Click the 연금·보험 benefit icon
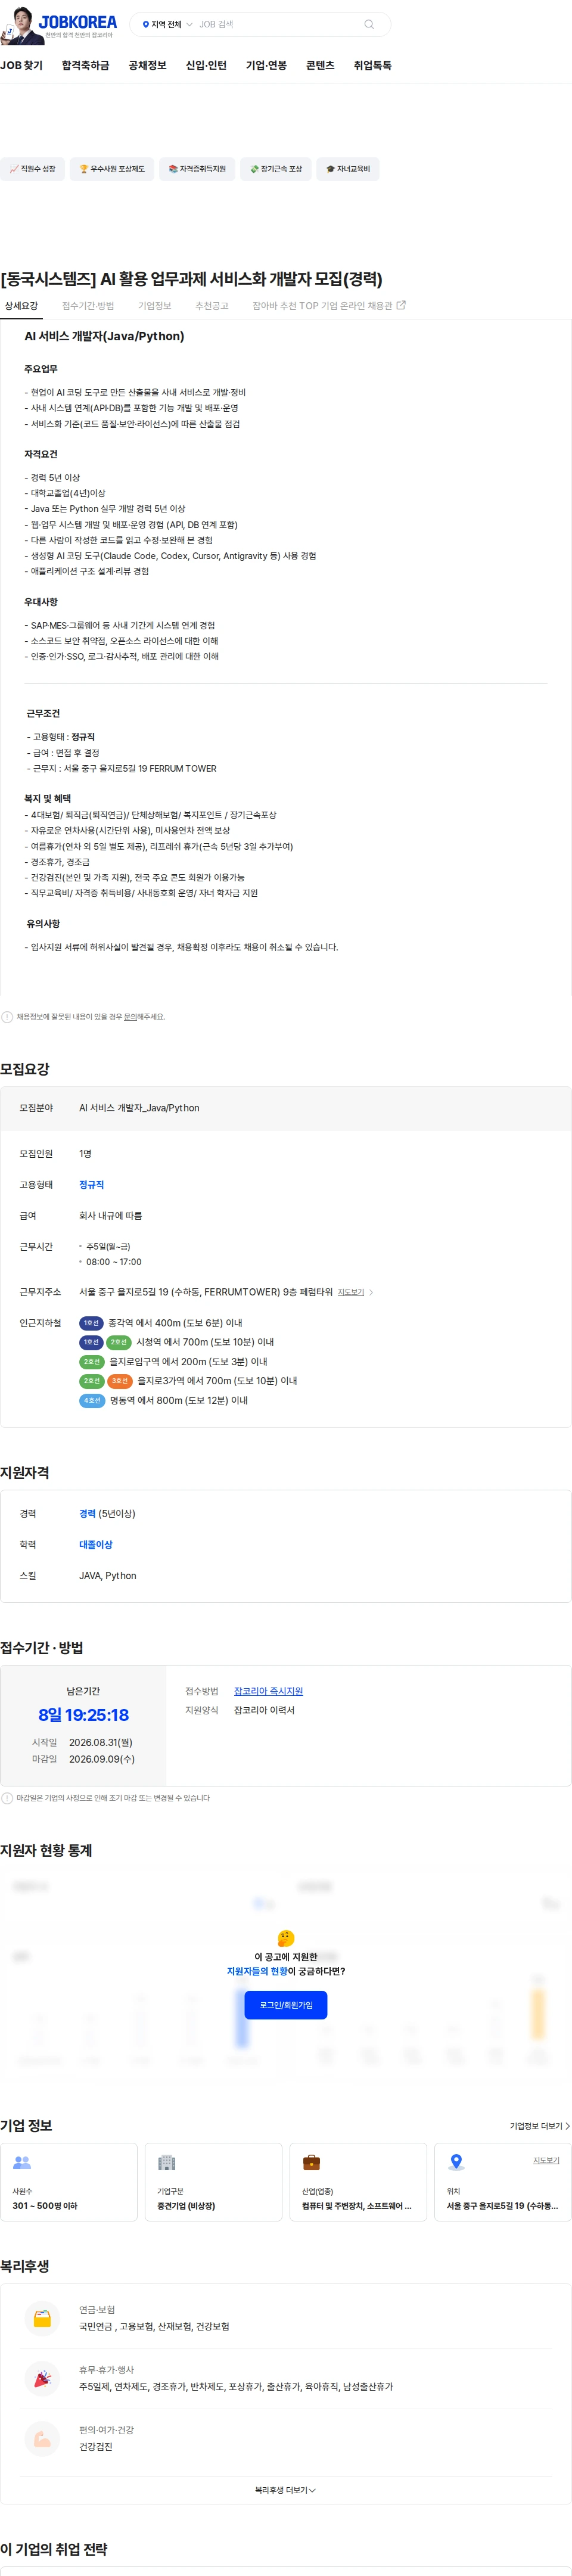The width and height of the screenshot is (572, 2576). 42,2317
